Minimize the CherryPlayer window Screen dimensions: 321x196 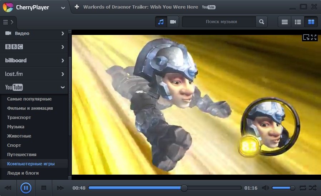(292, 8)
